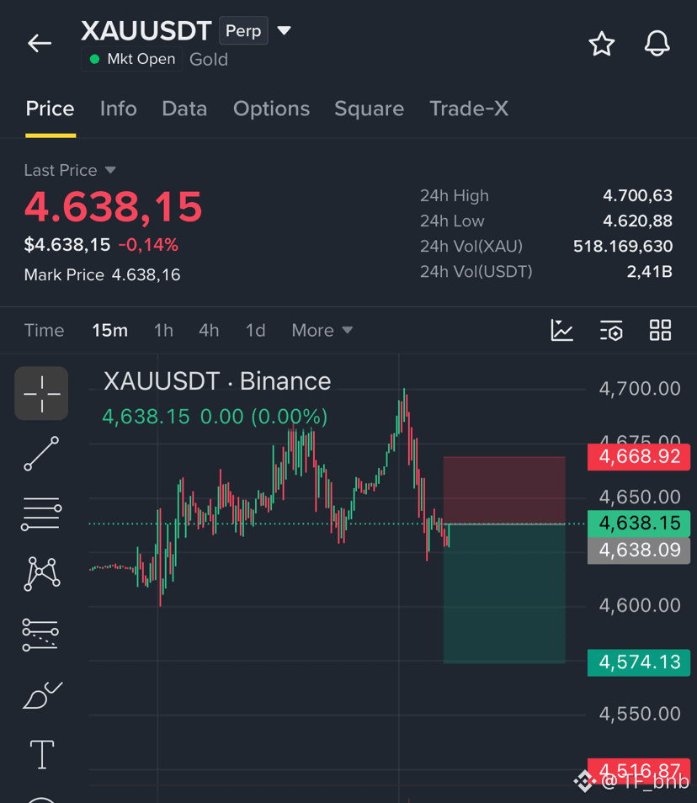This screenshot has width=697, height=803.
Task: Tap the Mkt Open status badge
Action: [131, 59]
